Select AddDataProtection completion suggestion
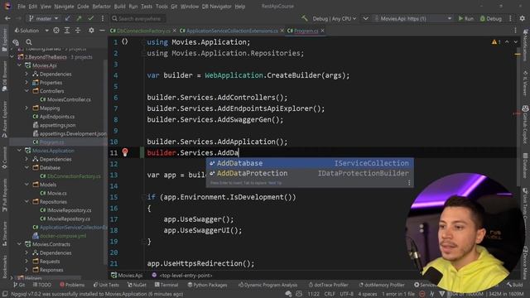 [310, 173]
